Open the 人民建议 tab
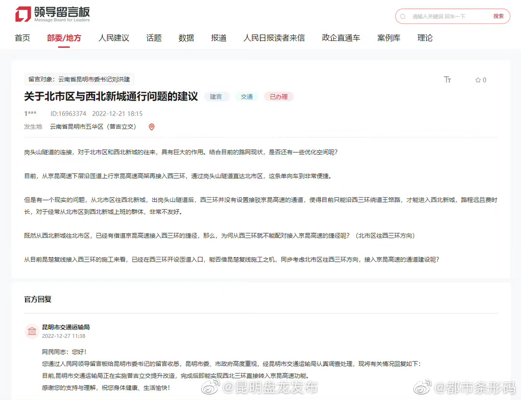Viewport: 521px width, 400px height. coord(114,38)
